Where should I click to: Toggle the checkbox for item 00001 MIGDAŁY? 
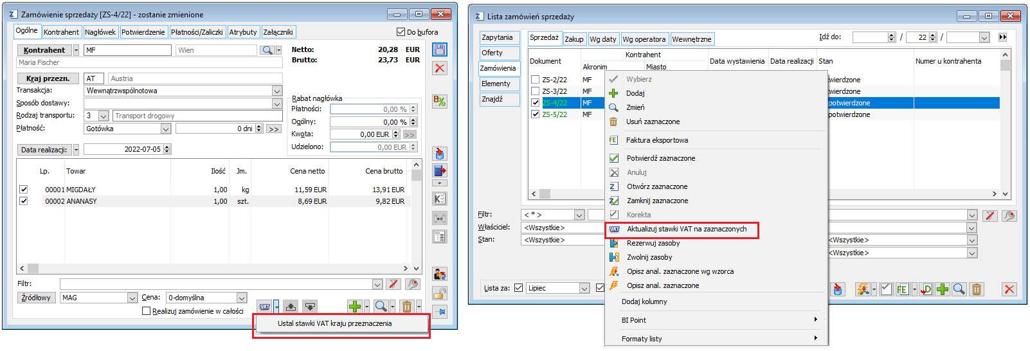24,190
